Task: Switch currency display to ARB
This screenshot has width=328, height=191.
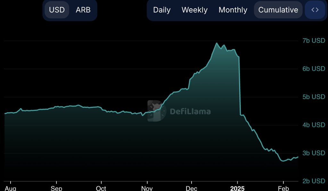Action: click(83, 10)
